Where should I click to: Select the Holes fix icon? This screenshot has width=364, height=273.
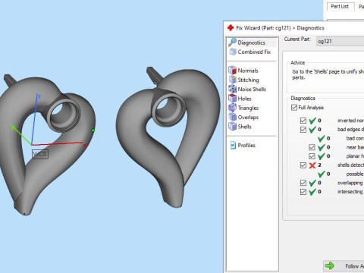[232, 99]
